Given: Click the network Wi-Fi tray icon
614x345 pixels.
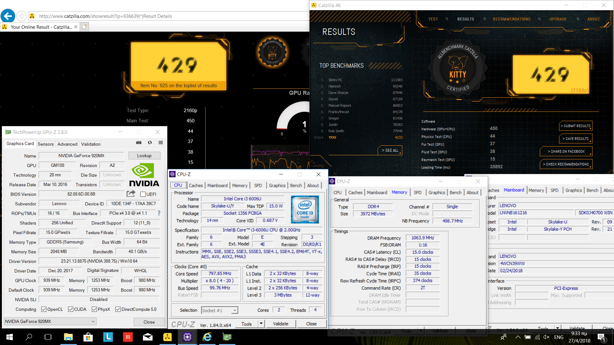Looking at the screenshot, I should (537, 337).
